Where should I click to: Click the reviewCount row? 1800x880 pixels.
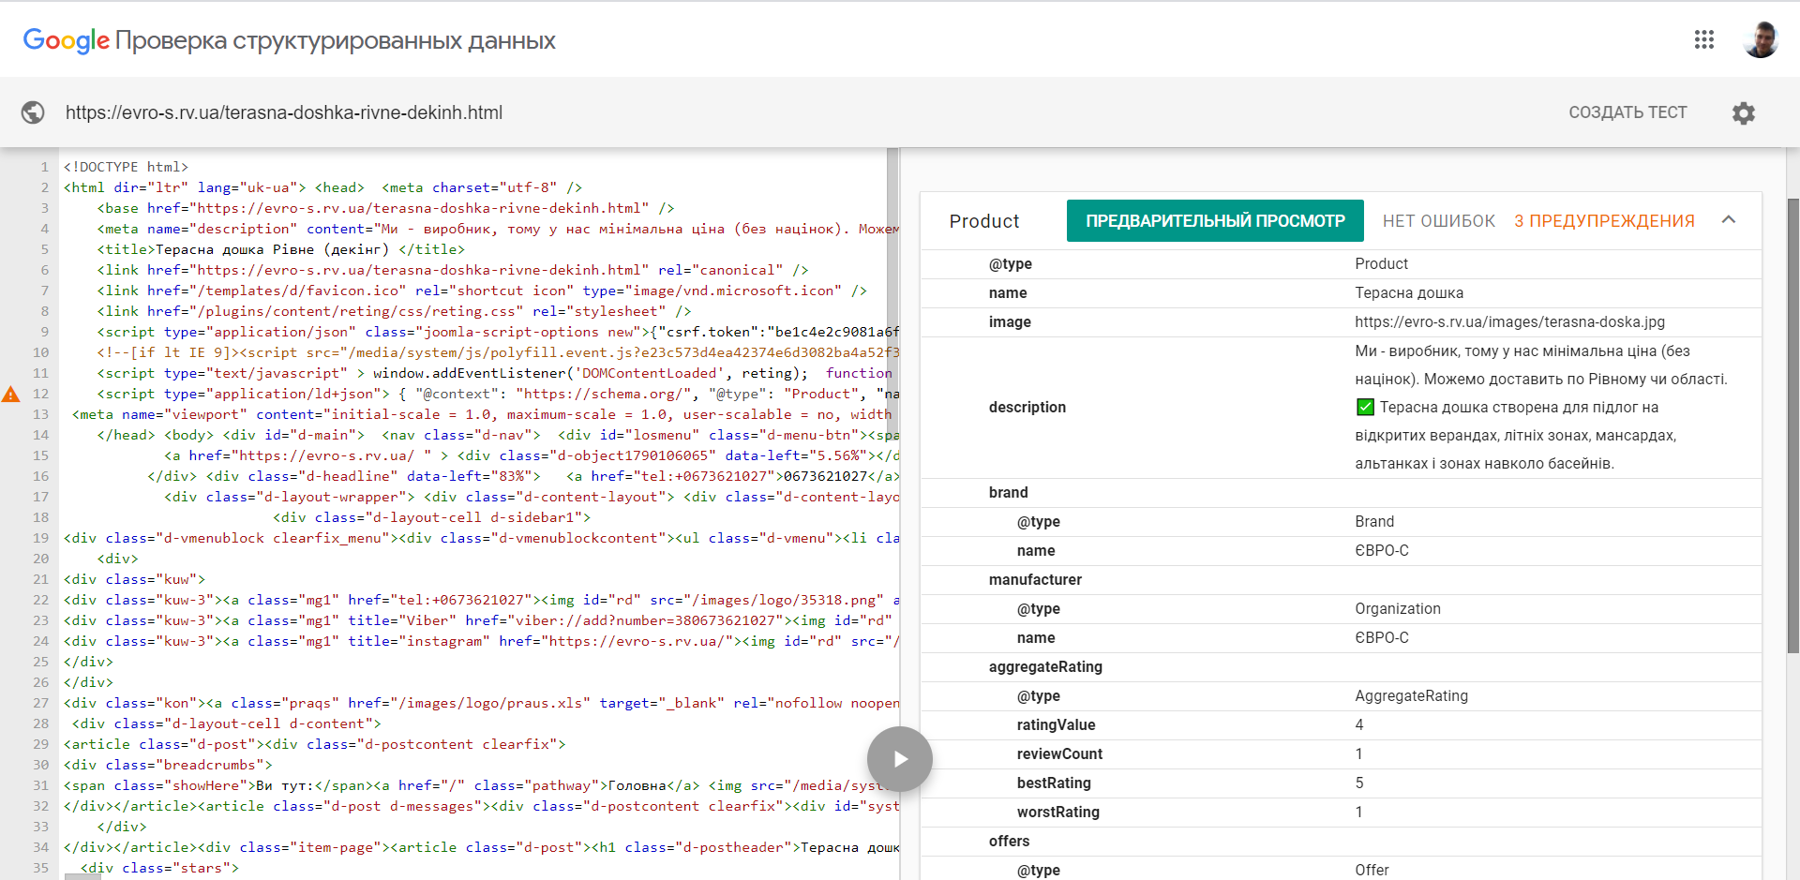coord(1341,754)
